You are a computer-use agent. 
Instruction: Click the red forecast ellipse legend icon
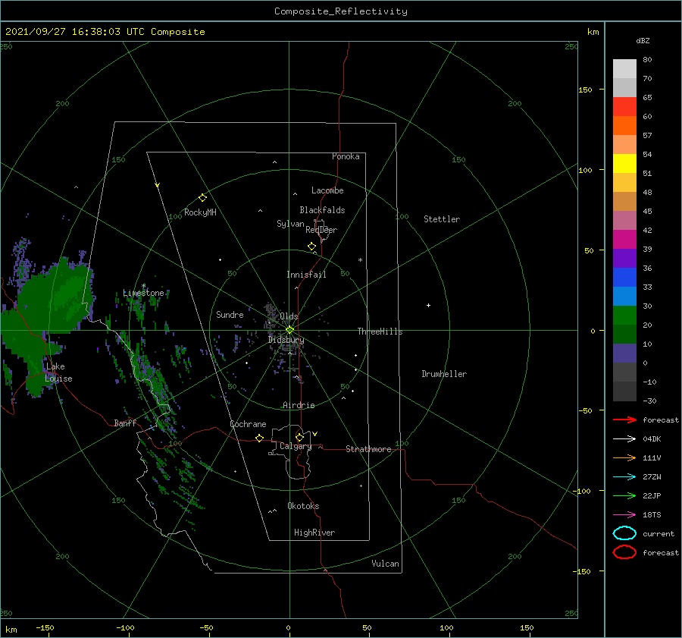coord(624,552)
